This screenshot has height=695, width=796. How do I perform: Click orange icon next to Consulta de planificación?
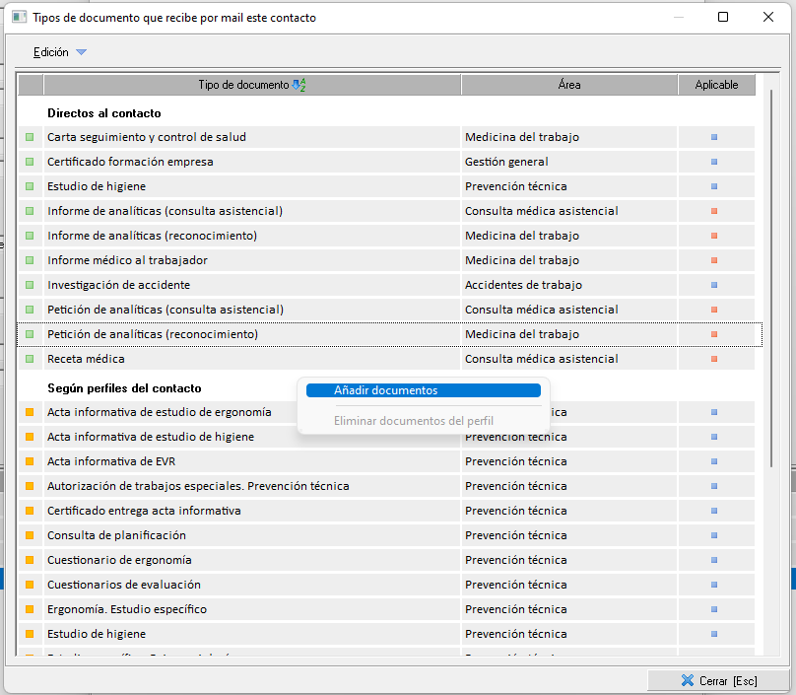pyautogui.click(x=30, y=535)
